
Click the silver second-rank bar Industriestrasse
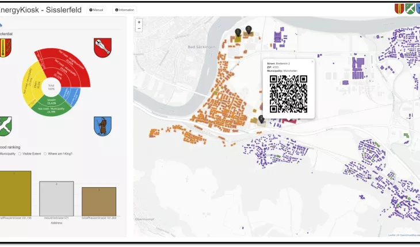tap(56, 199)
